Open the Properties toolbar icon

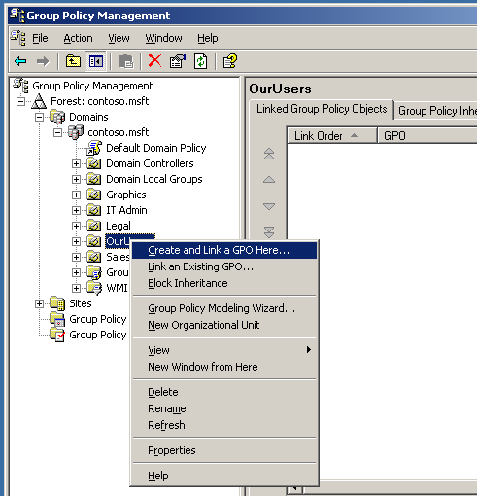click(178, 61)
